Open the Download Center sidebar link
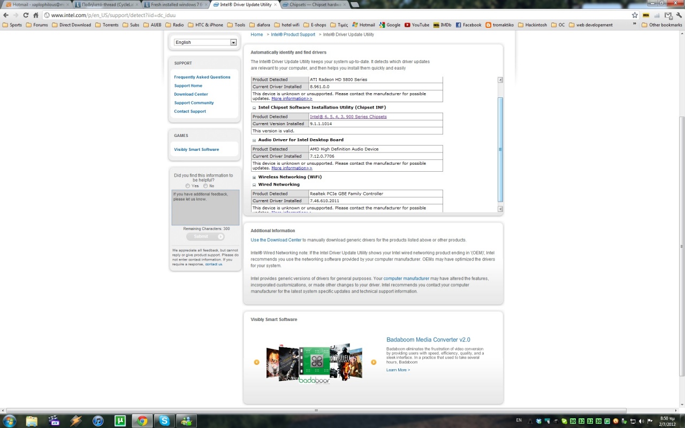Image resolution: width=685 pixels, height=428 pixels. coord(191,94)
